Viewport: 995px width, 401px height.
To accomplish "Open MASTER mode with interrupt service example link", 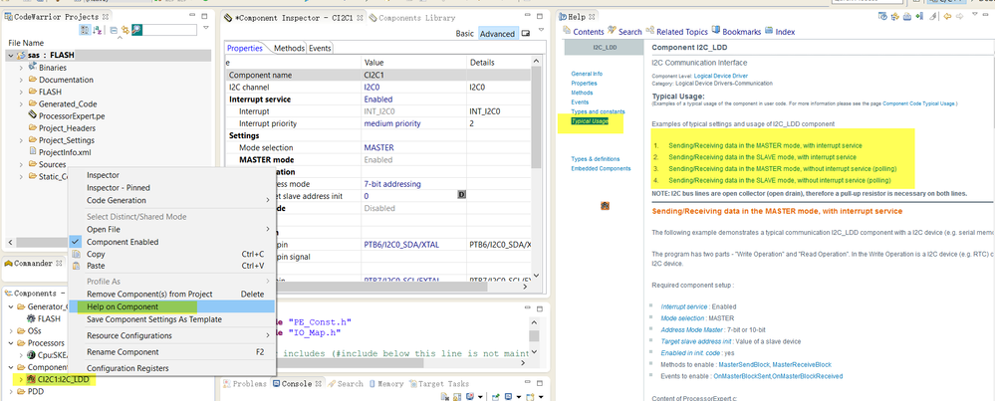I will click(x=763, y=145).
